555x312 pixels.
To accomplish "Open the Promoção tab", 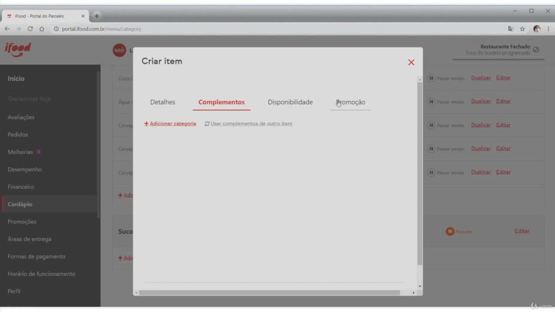I will pos(350,102).
